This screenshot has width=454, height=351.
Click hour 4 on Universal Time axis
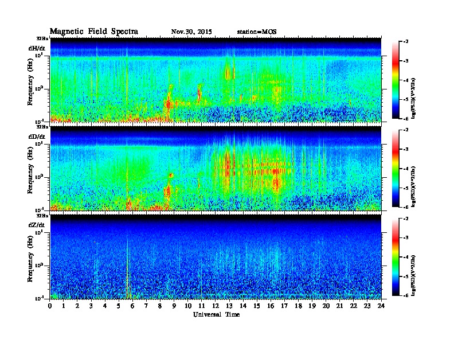pyautogui.click(x=105, y=306)
